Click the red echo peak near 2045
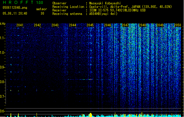This screenshot has width=184, height=117. tap(90, 80)
